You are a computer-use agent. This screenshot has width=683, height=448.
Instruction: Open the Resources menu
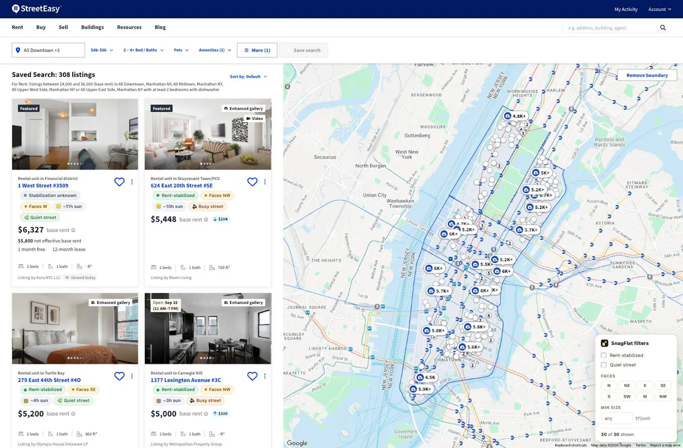[x=129, y=27]
